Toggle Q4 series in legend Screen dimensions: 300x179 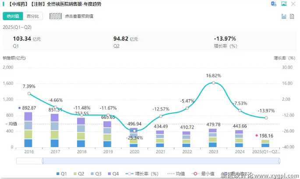click(x=113, y=174)
